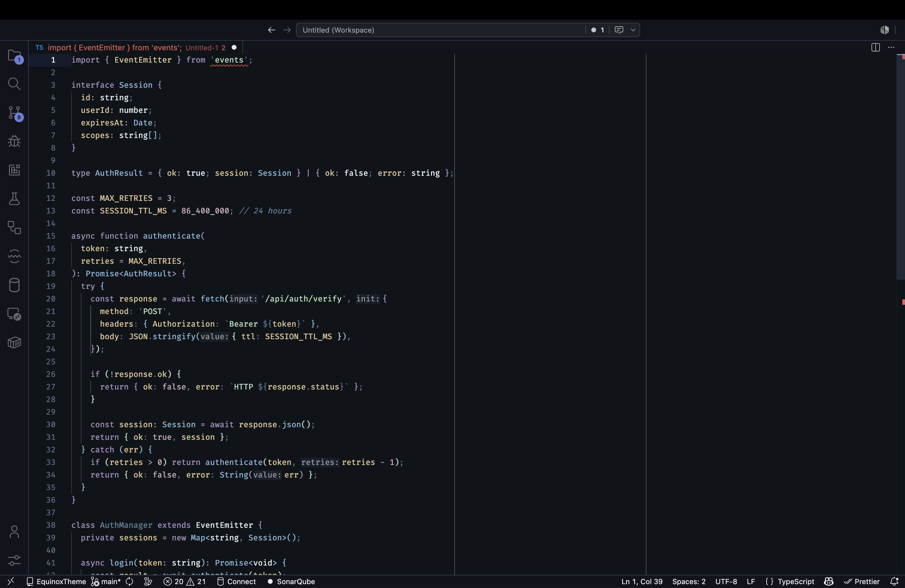Toggle the chat panel icon in title bar

tap(619, 30)
